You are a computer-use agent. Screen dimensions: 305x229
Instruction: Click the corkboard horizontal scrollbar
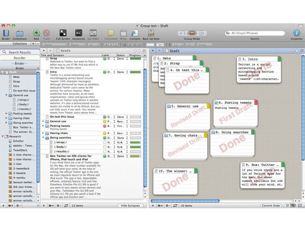coord(185,201)
